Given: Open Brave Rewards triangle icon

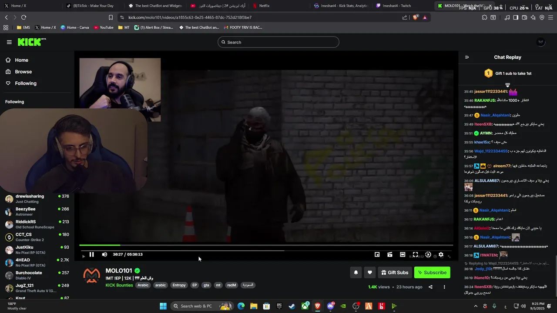Looking at the screenshot, I should [x=425, y=17].
